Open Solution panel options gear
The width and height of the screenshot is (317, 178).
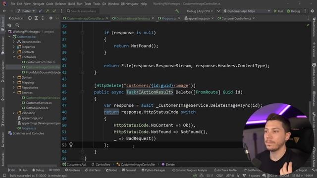pos(51,18)
